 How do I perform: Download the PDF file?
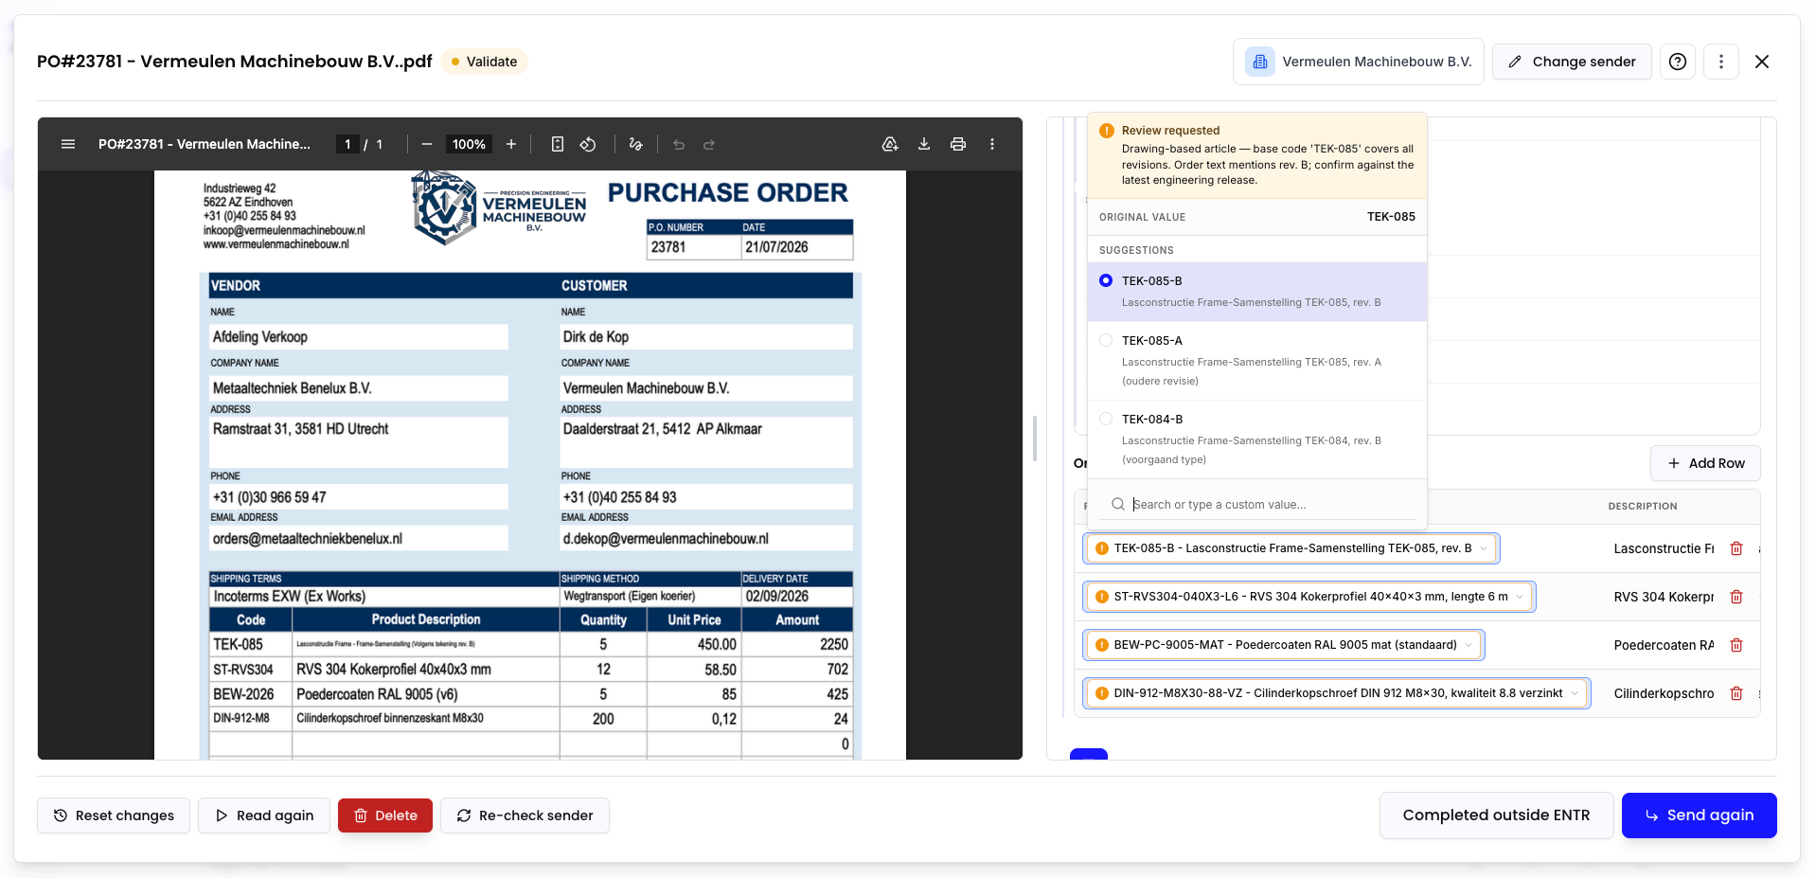point(924,144)
